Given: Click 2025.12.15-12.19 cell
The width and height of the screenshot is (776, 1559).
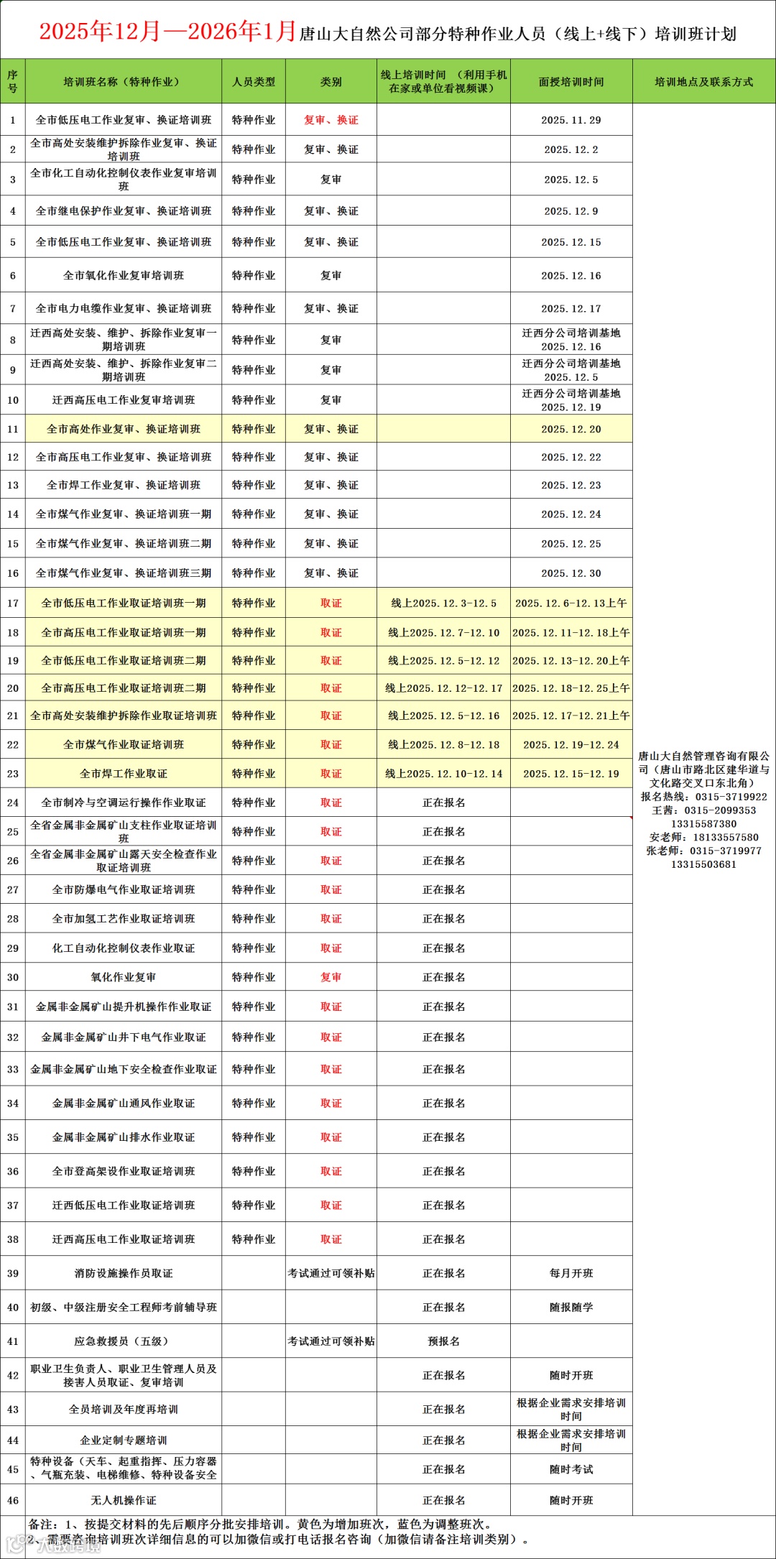Looking at the screenshot, I should click(571, 773).
